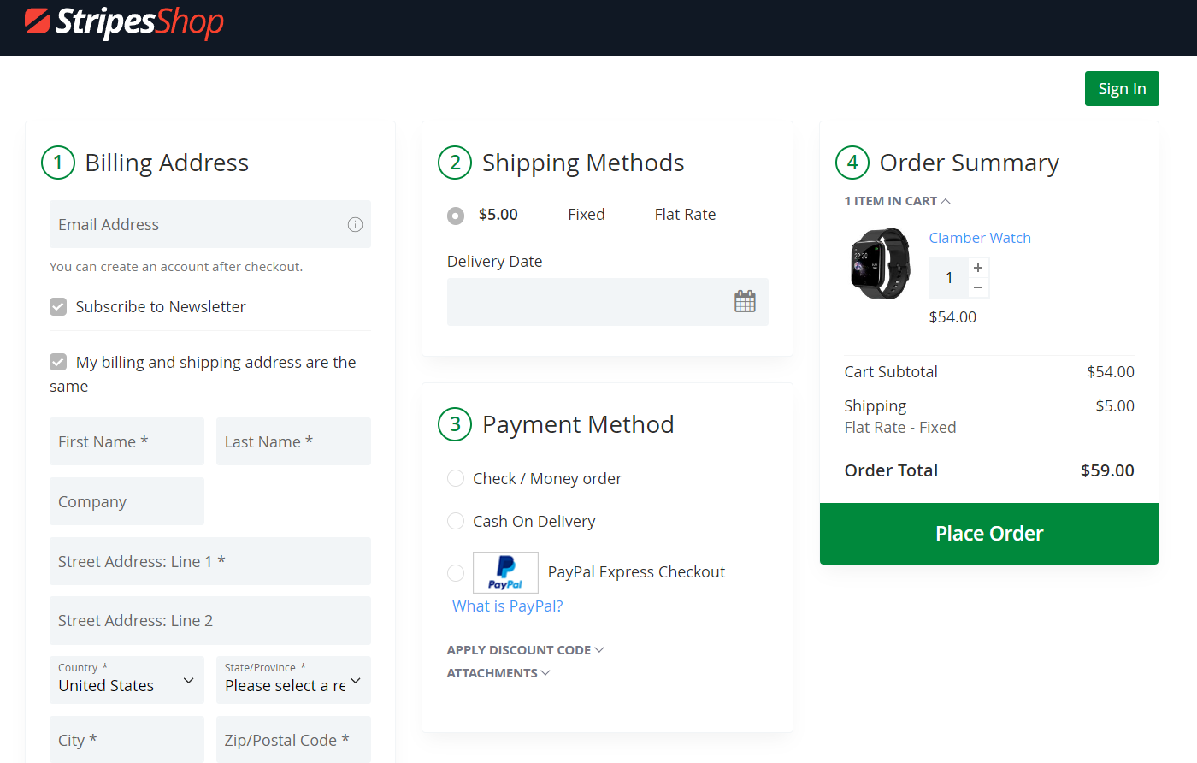Select the $5.00 Flat Rate shipping

(x=456, y=216)
